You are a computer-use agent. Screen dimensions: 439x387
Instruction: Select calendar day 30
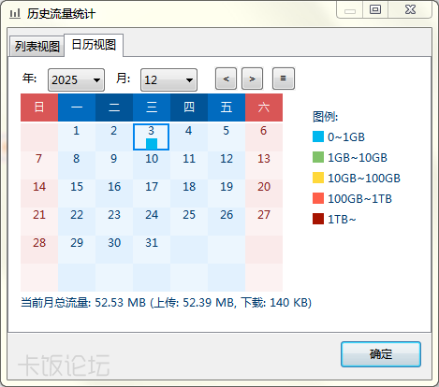click(114, 250)
